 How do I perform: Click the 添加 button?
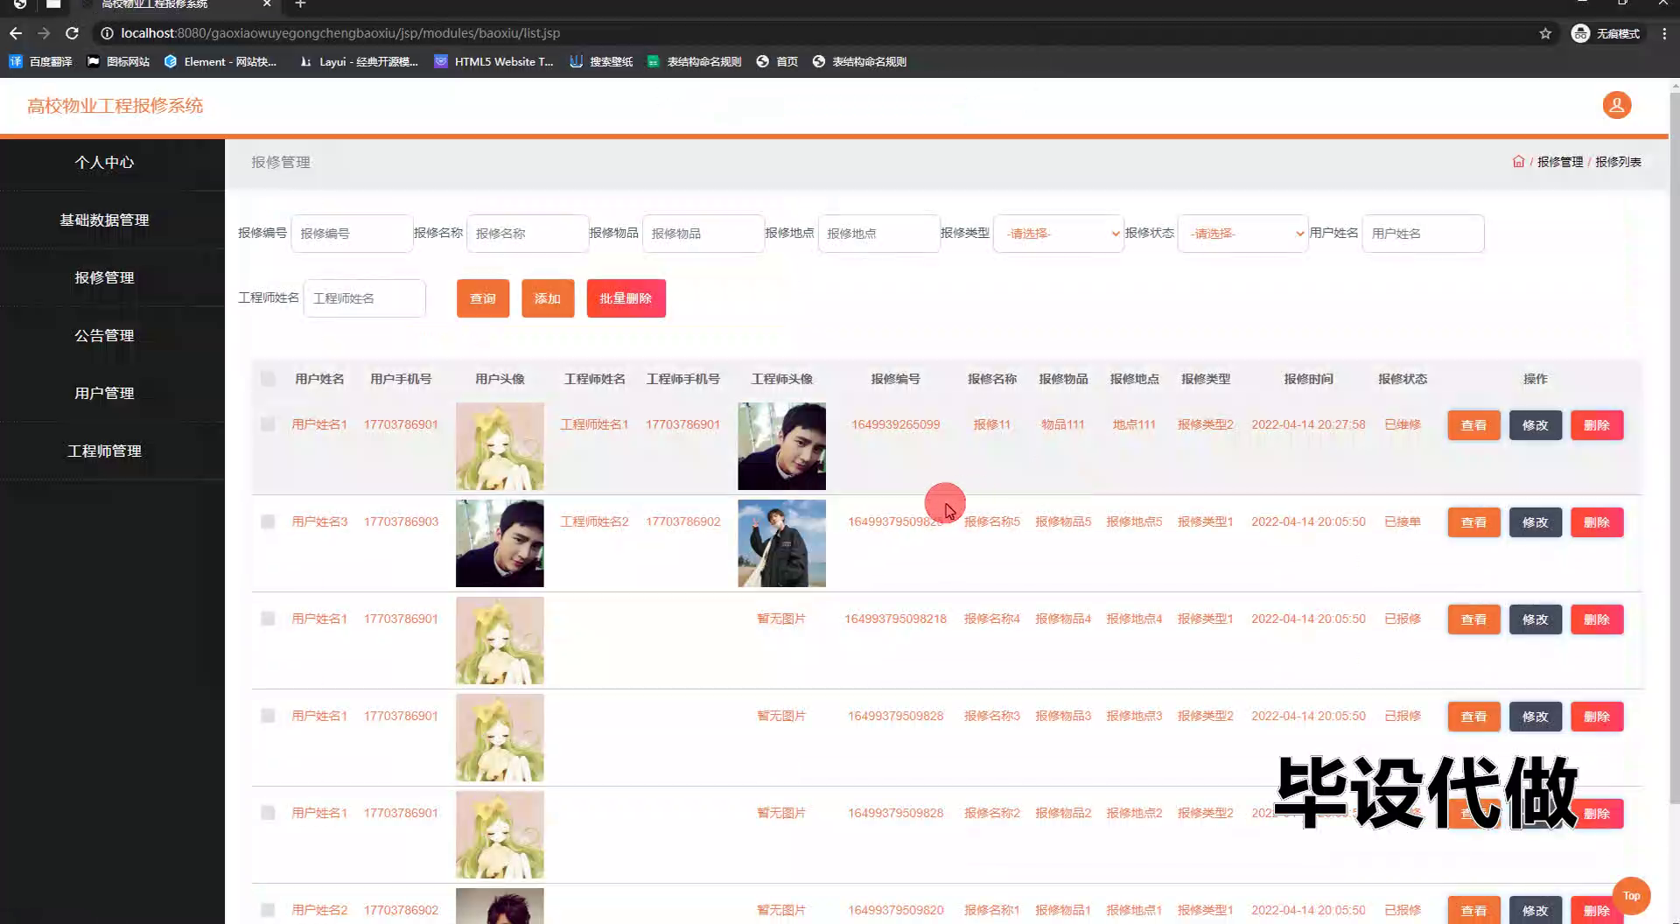[548, 298]
